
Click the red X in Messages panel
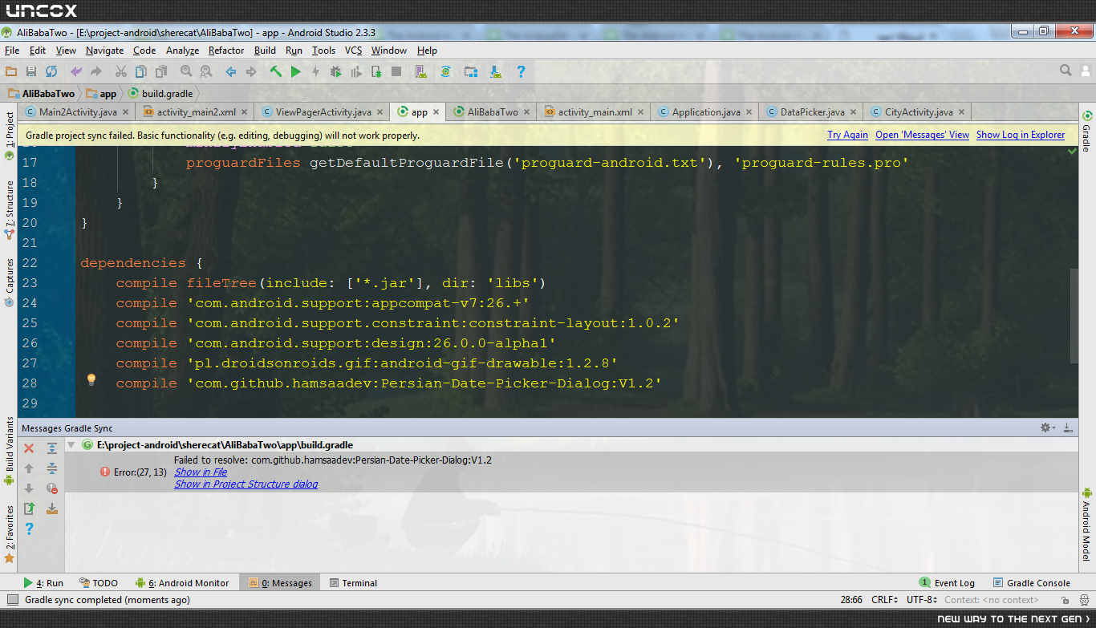click(29, 448)
